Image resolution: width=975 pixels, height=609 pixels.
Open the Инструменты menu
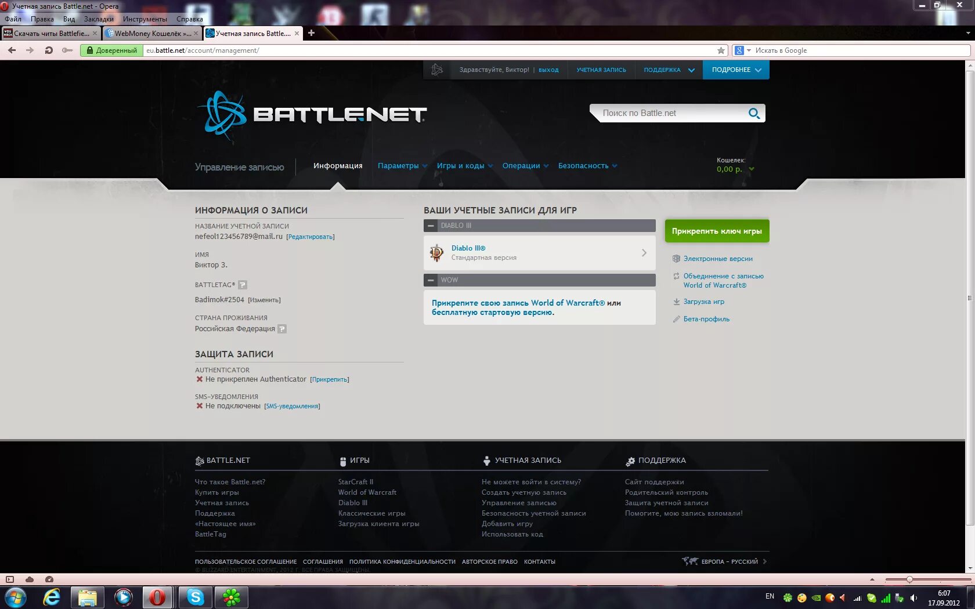click(x=145, y=19)
